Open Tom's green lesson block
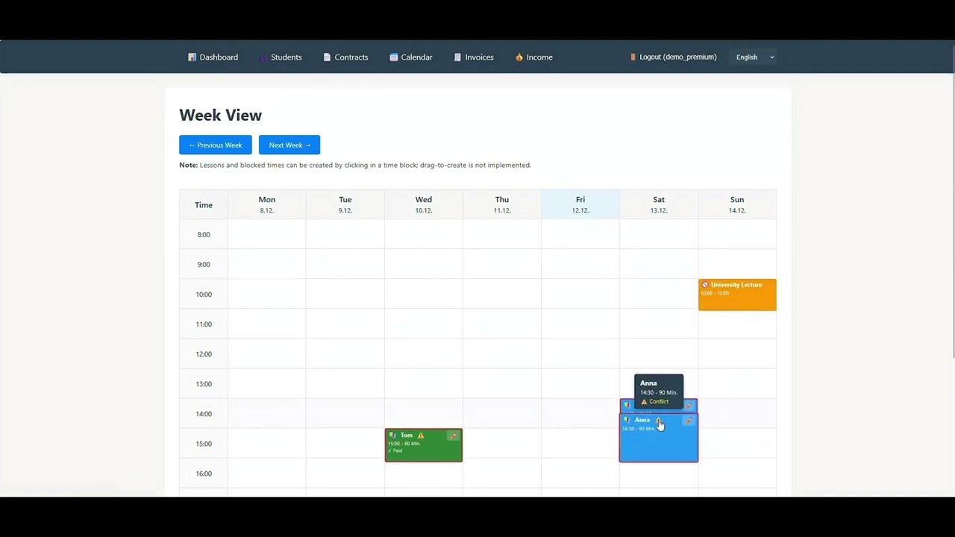 [x=424, y=445]
